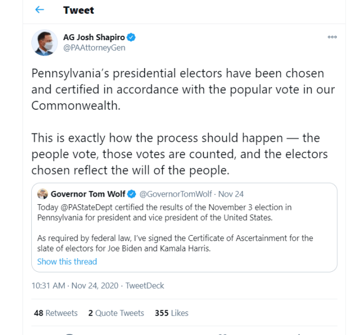Open the @GovernorTomWolf handle

(x=175, y=194)
